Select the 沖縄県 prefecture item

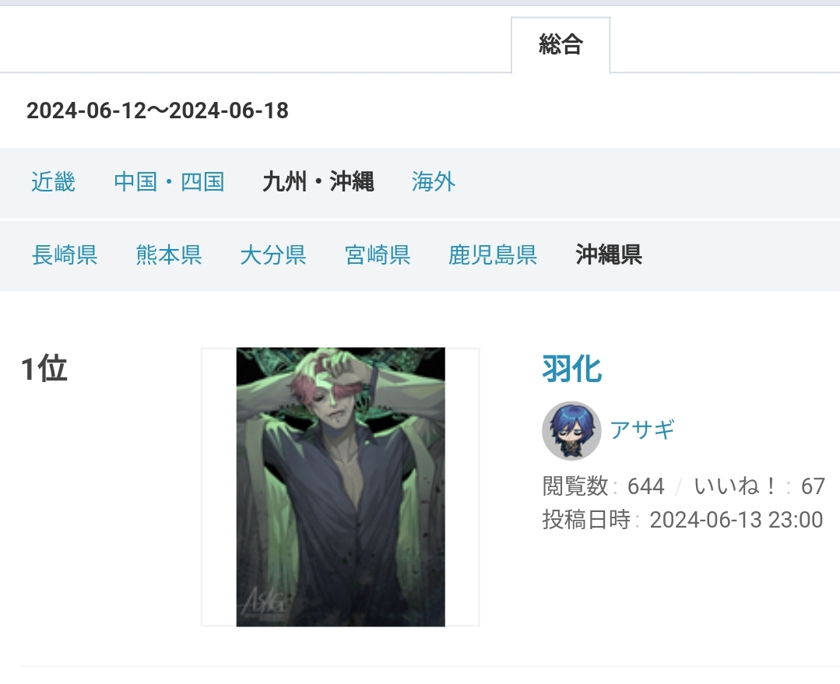tap(609, 255)
